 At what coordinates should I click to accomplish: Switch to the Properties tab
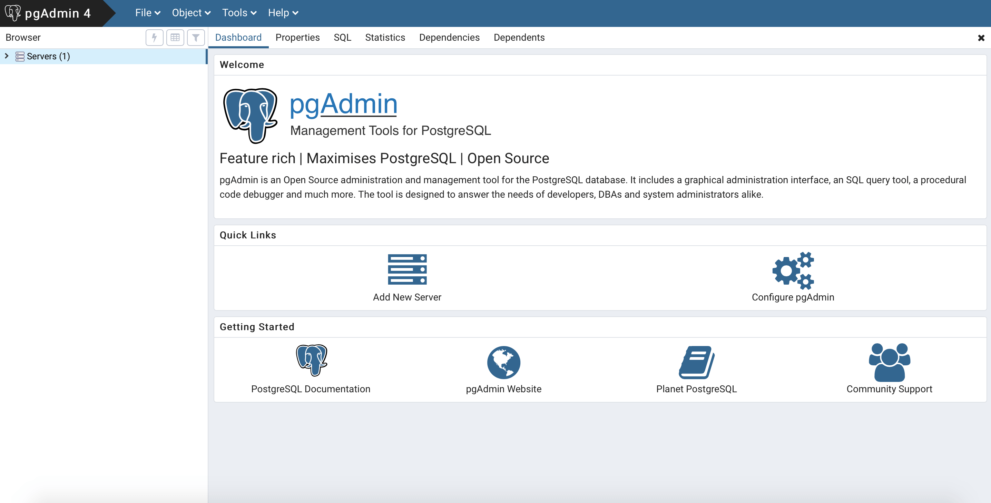click(x=297, y=37)
